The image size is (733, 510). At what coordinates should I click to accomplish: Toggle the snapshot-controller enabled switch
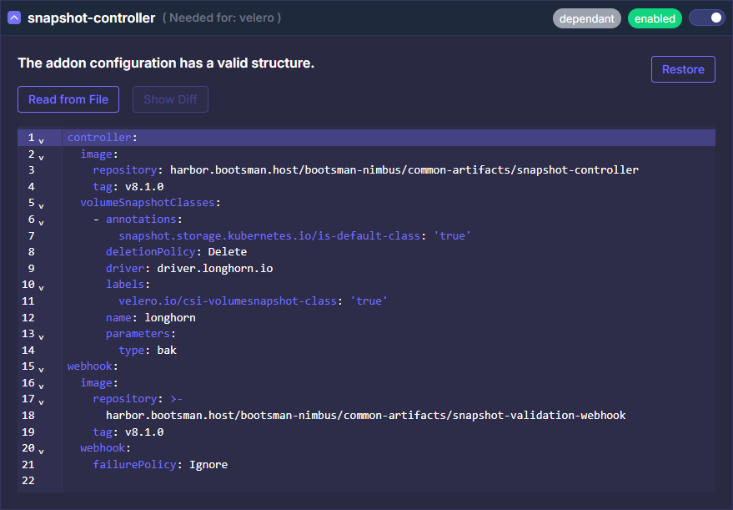706,18
